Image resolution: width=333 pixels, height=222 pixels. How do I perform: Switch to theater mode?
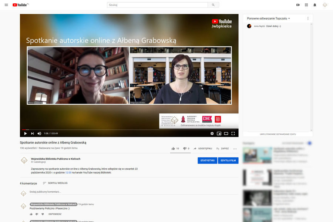pos(226,134)
